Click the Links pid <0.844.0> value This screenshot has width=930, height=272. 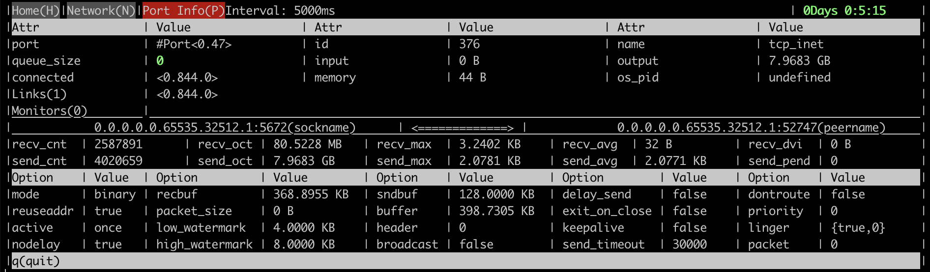pyautogui.click(x=187, y=94)
